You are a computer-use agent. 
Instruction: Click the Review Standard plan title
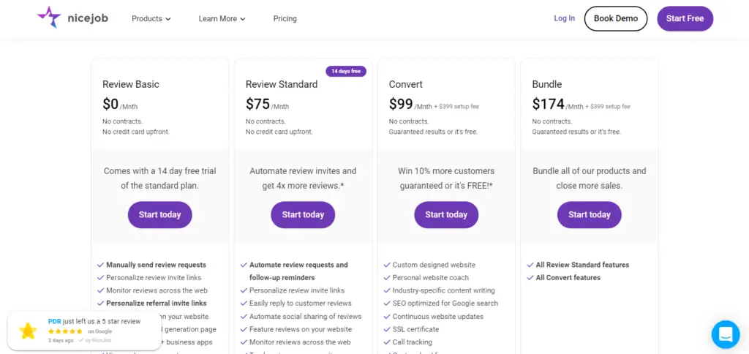(282, 85)
